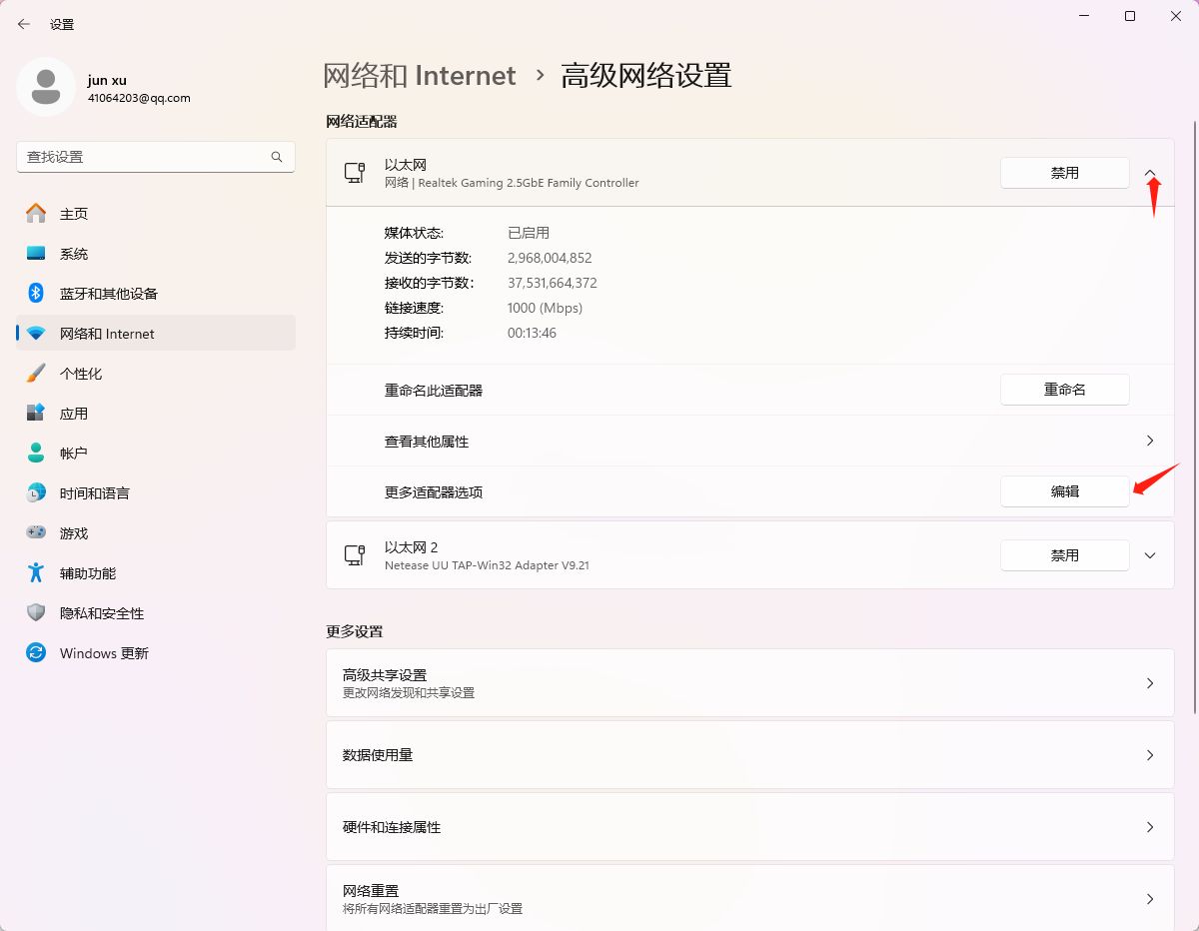The image size is (1199, 931).
Task: Disable the 以太网 2 adapter
Action: tap(1064, 555)
